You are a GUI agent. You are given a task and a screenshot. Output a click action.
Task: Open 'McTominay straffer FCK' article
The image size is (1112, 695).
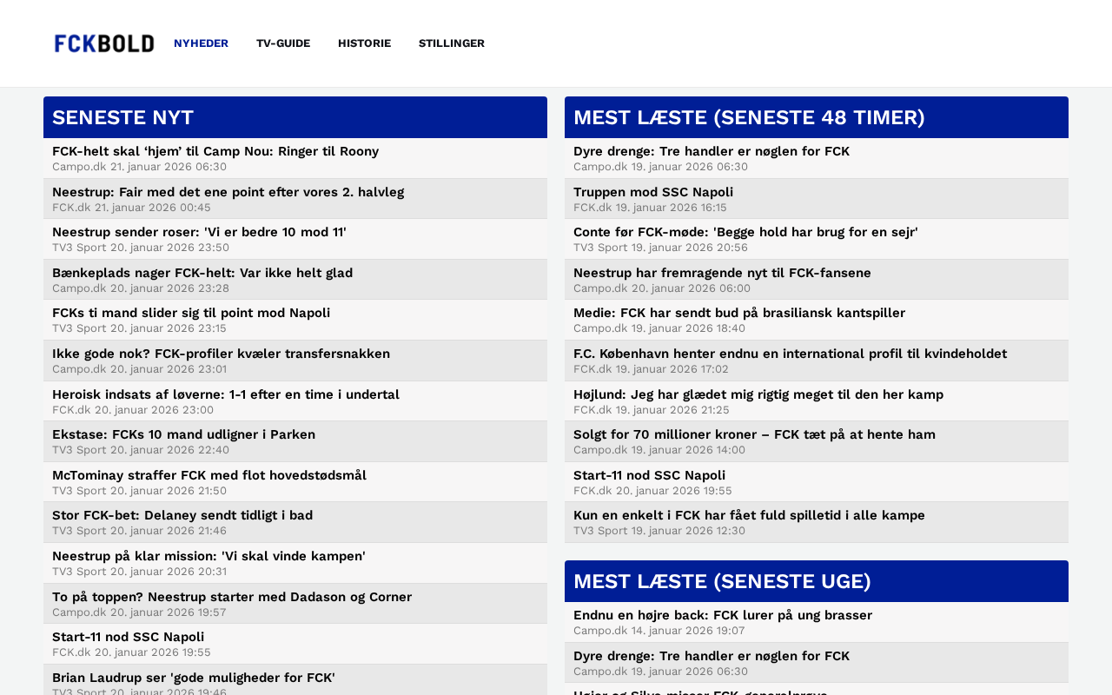(x=209, y=475)
